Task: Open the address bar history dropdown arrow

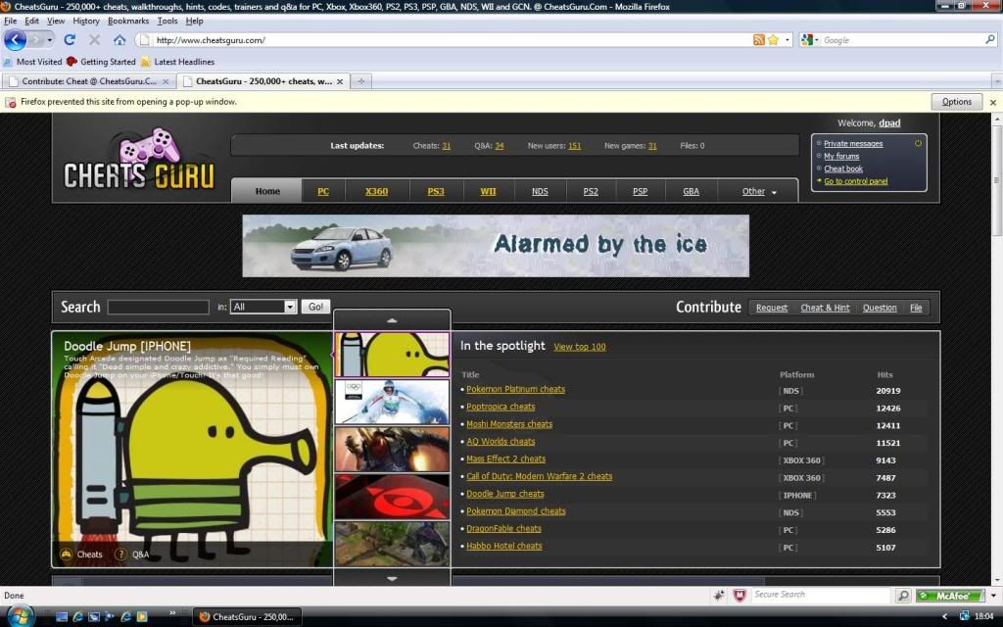Action: coord(788,39)
